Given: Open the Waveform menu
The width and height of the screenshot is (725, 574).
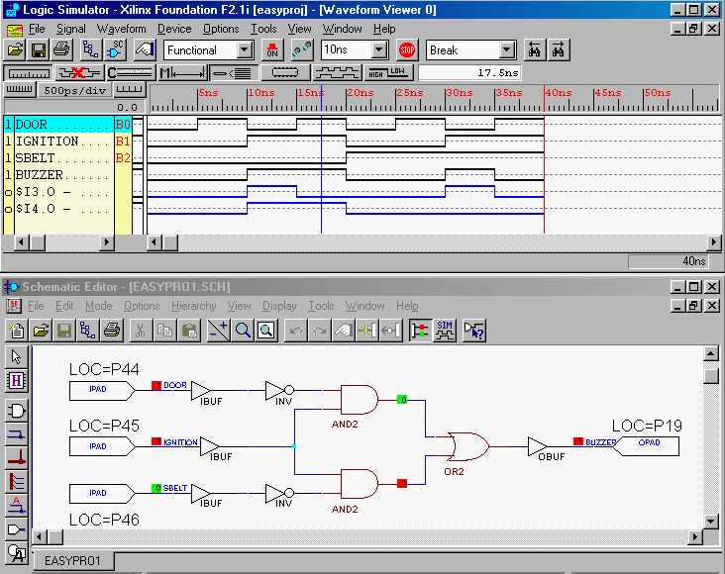Looking at the screenshot, I should [x=121, y=29].
